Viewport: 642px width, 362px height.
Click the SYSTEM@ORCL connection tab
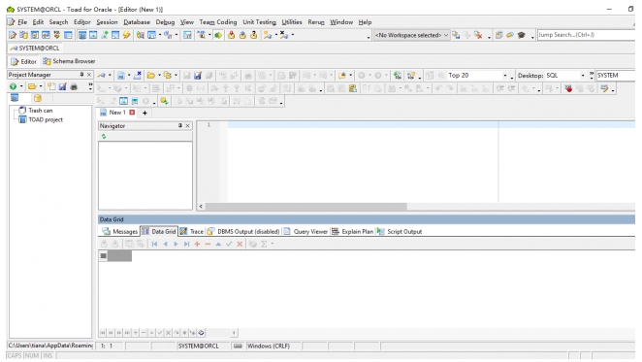[34, 49]
